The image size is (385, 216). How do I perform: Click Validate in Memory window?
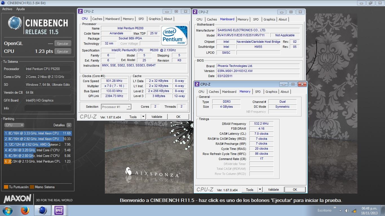click(x=273, y=190)
